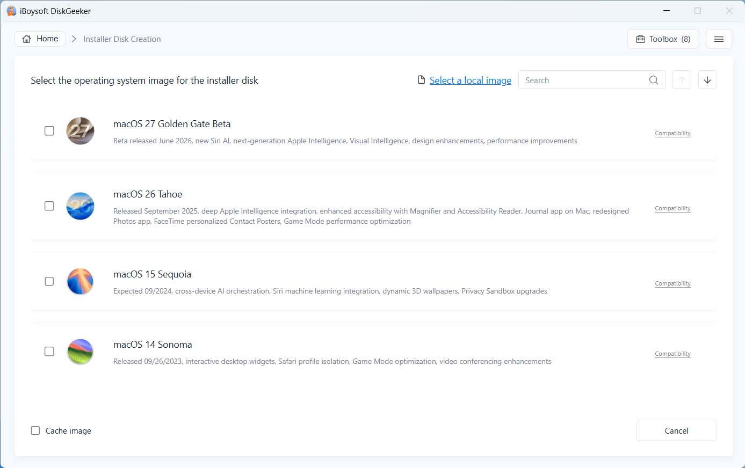Check the macOS 26 Tahoe checkbox

coord(49,206)
